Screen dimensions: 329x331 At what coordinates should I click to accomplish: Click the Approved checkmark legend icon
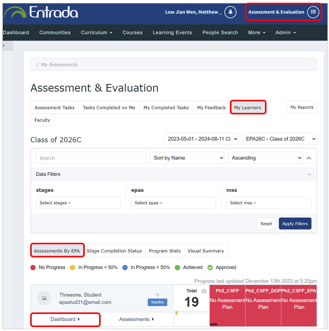point(210,268)
